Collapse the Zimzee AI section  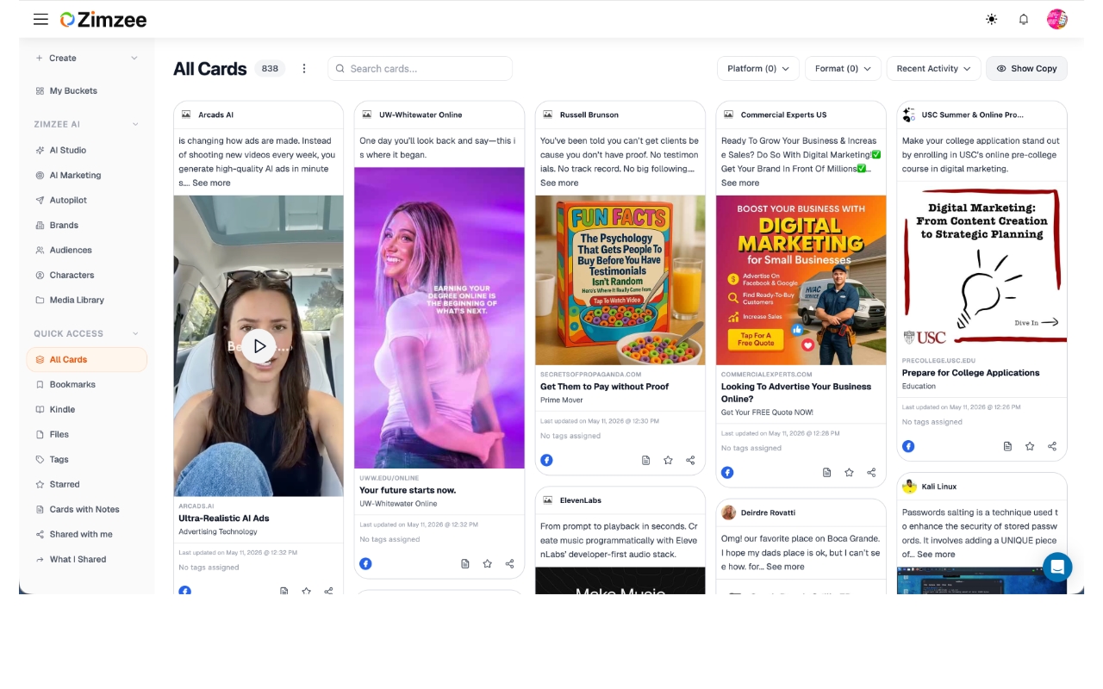point(134,124)
